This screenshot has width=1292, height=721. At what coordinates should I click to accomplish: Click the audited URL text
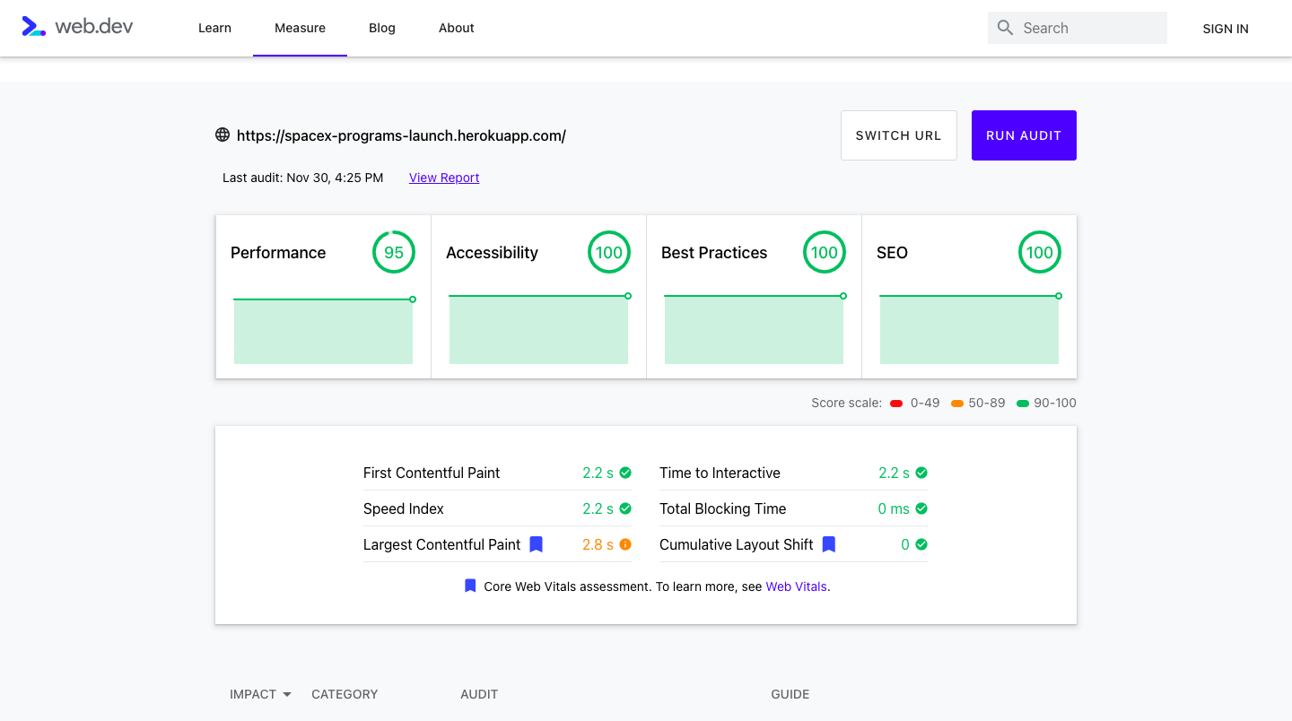click(x=401, y=136)
